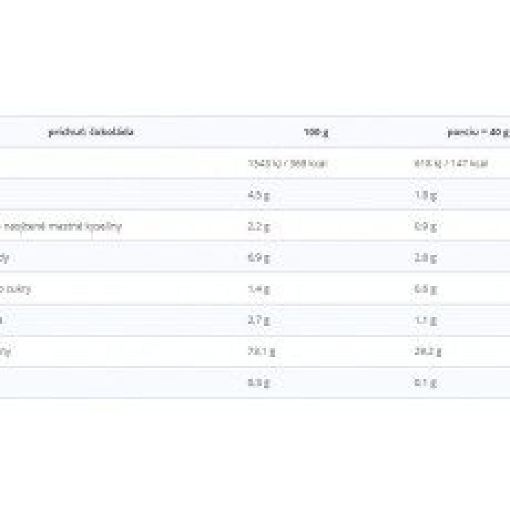Click the 1,1 g value cell

click(x=425, y=320)
